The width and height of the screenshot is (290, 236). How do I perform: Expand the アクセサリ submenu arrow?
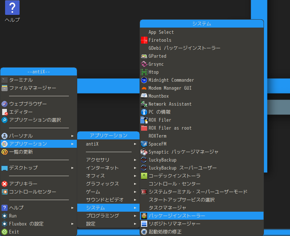[135, 160]
